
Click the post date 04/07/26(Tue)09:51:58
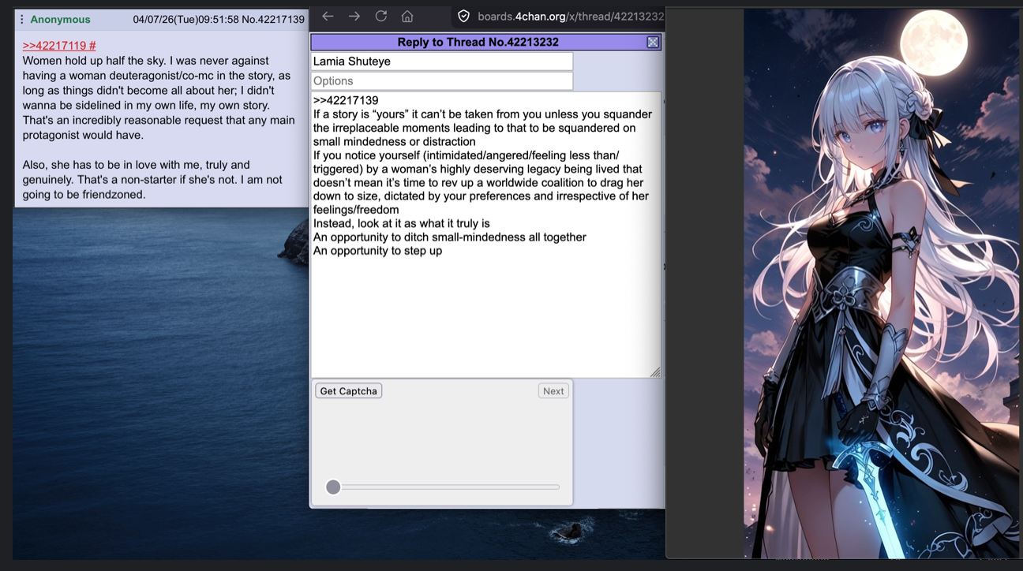[185, 20]
